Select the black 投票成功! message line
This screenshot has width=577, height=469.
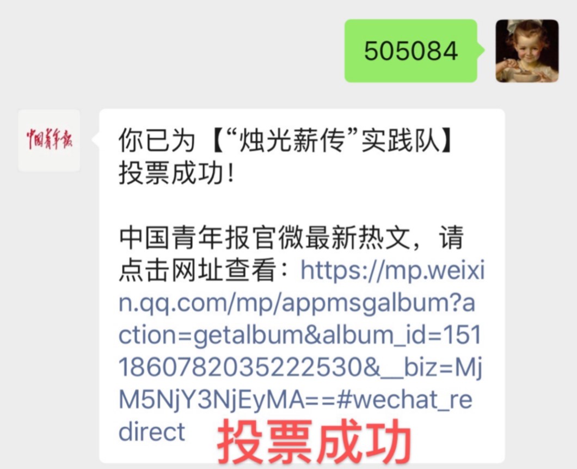176,173
